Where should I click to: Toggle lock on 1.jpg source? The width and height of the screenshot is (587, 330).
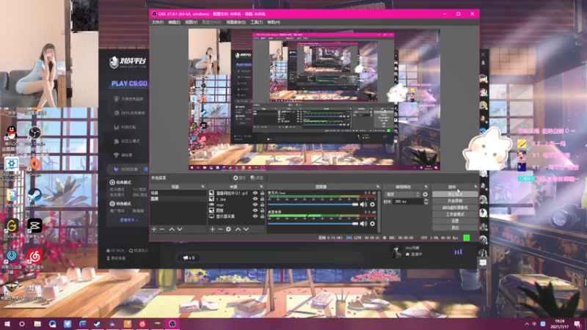262,199
